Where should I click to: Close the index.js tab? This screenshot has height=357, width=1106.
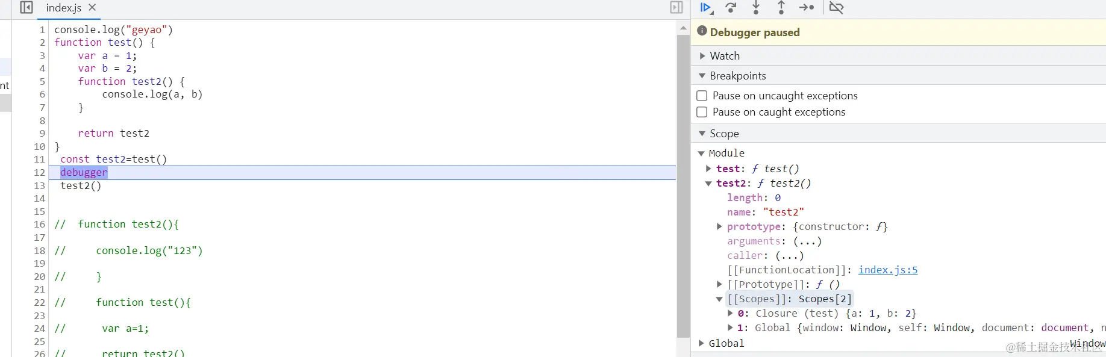click(92, 7)
